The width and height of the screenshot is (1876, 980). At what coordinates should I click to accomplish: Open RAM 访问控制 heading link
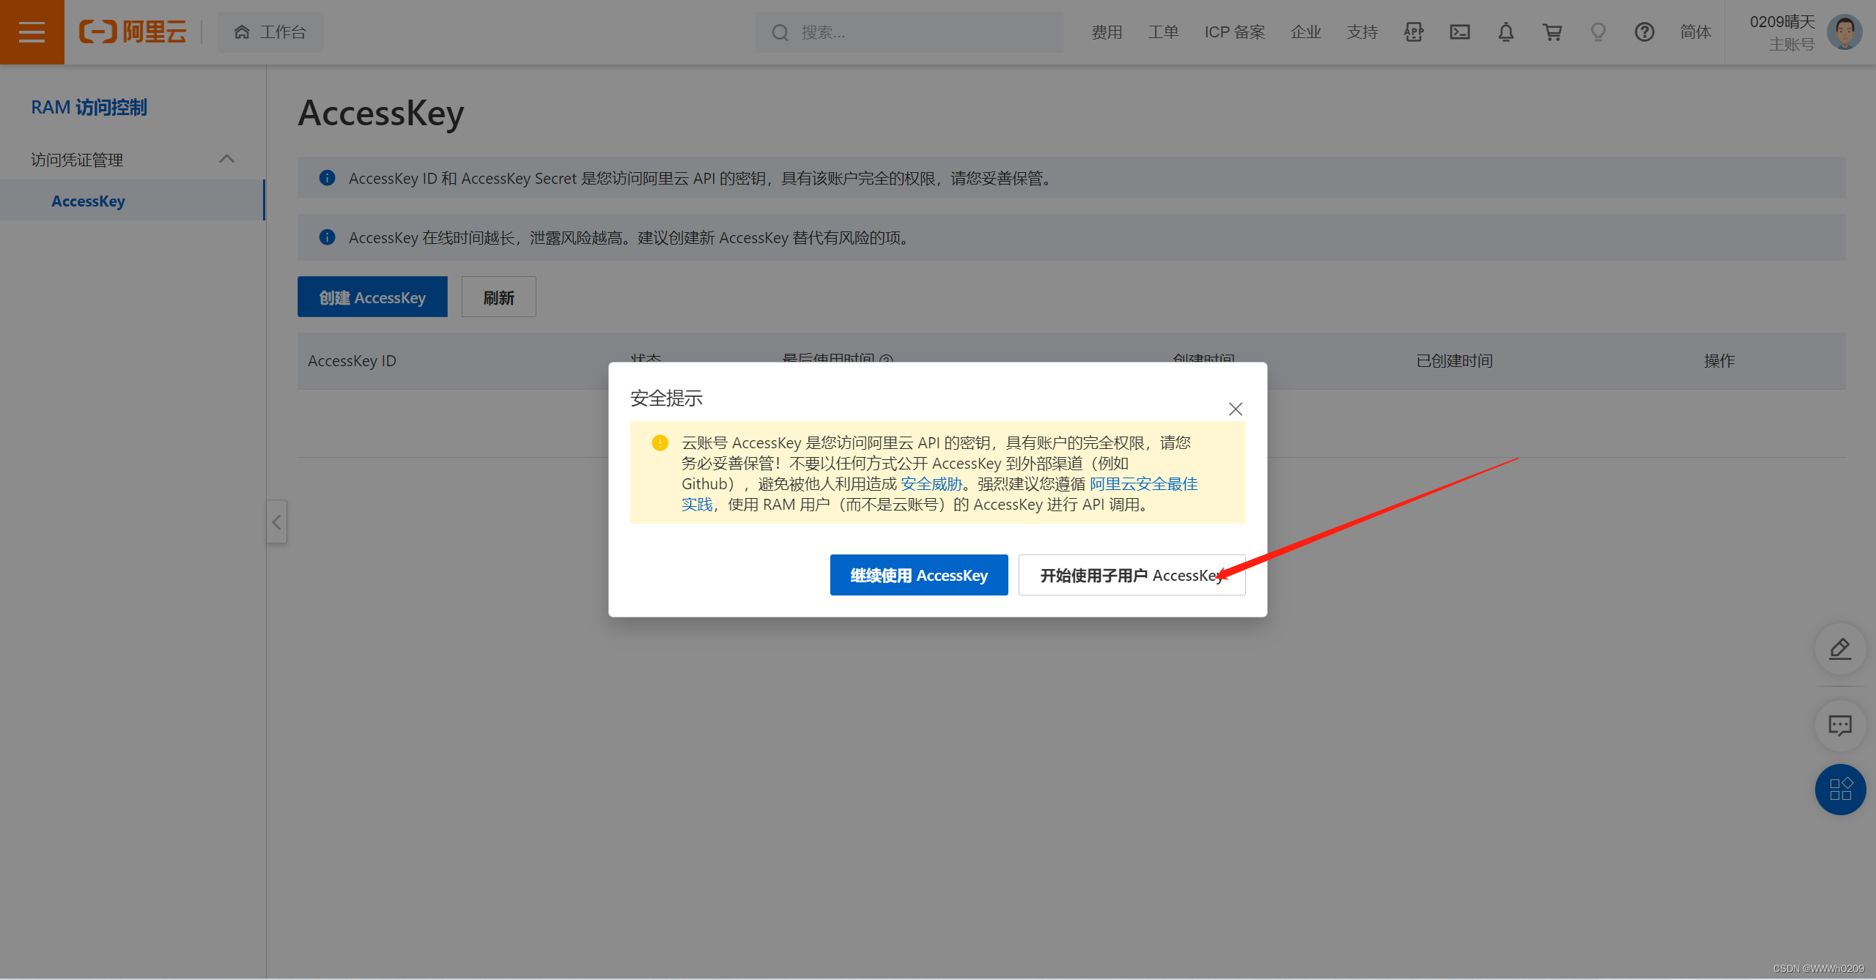tap(89, 107)
